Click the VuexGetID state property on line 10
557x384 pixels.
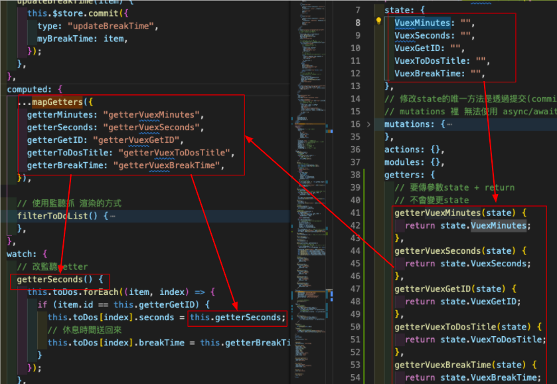tap(418, 48)
